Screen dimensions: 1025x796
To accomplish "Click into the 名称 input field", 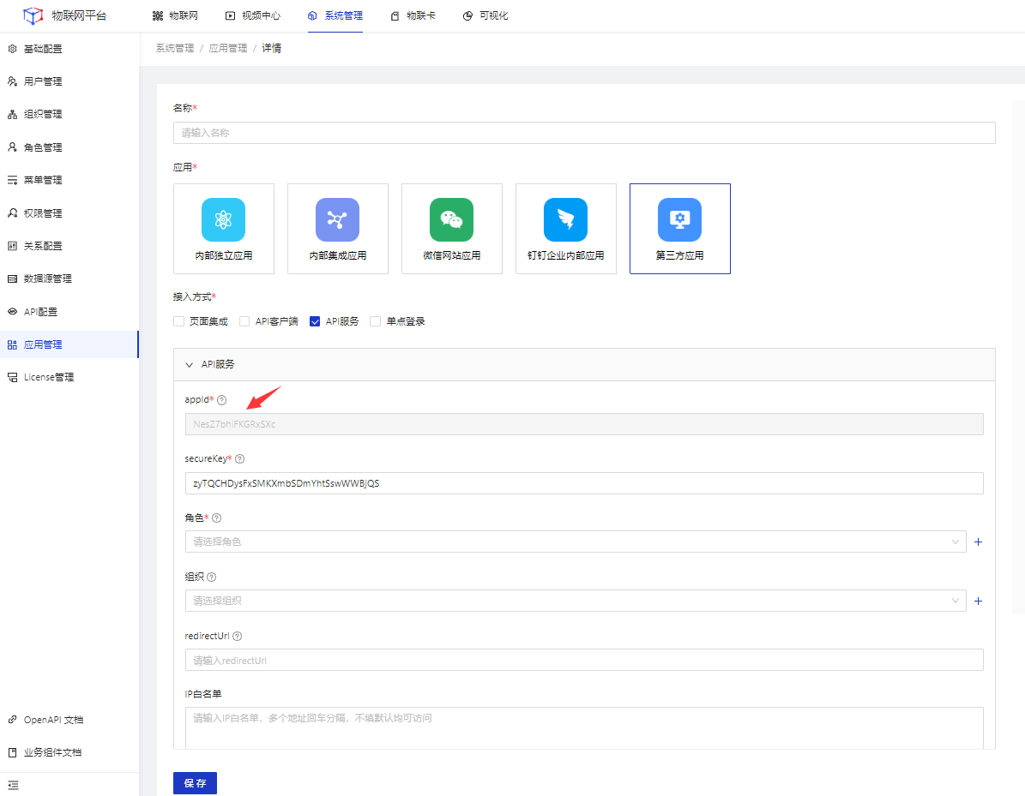I will tap(583, 133).
